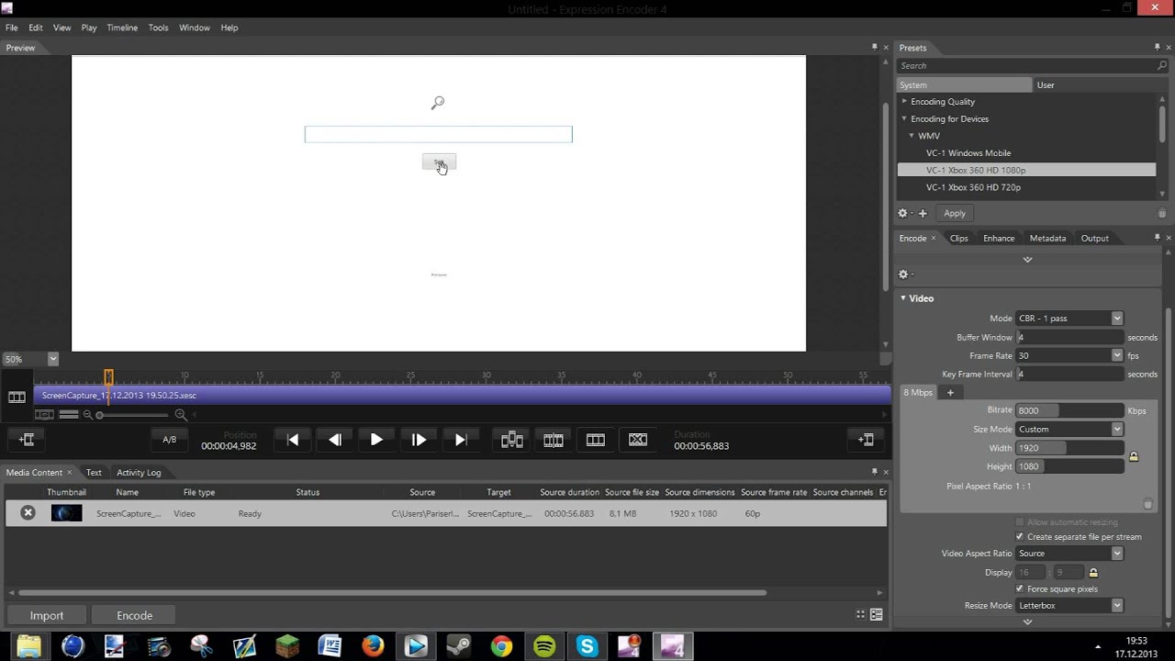
Task: Click the plain film strip icon
Action: pyautogui.click(x=596, y=440)
